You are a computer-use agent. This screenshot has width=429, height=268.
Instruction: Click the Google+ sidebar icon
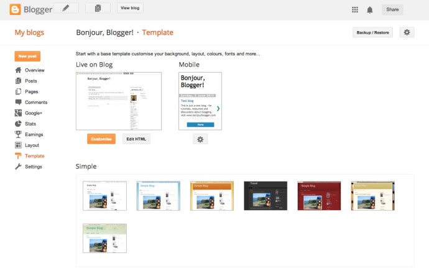[18, 113]
